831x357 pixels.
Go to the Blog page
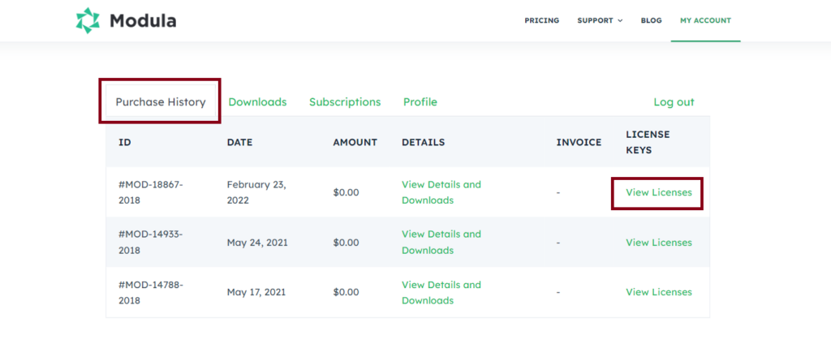pos(651,21)
